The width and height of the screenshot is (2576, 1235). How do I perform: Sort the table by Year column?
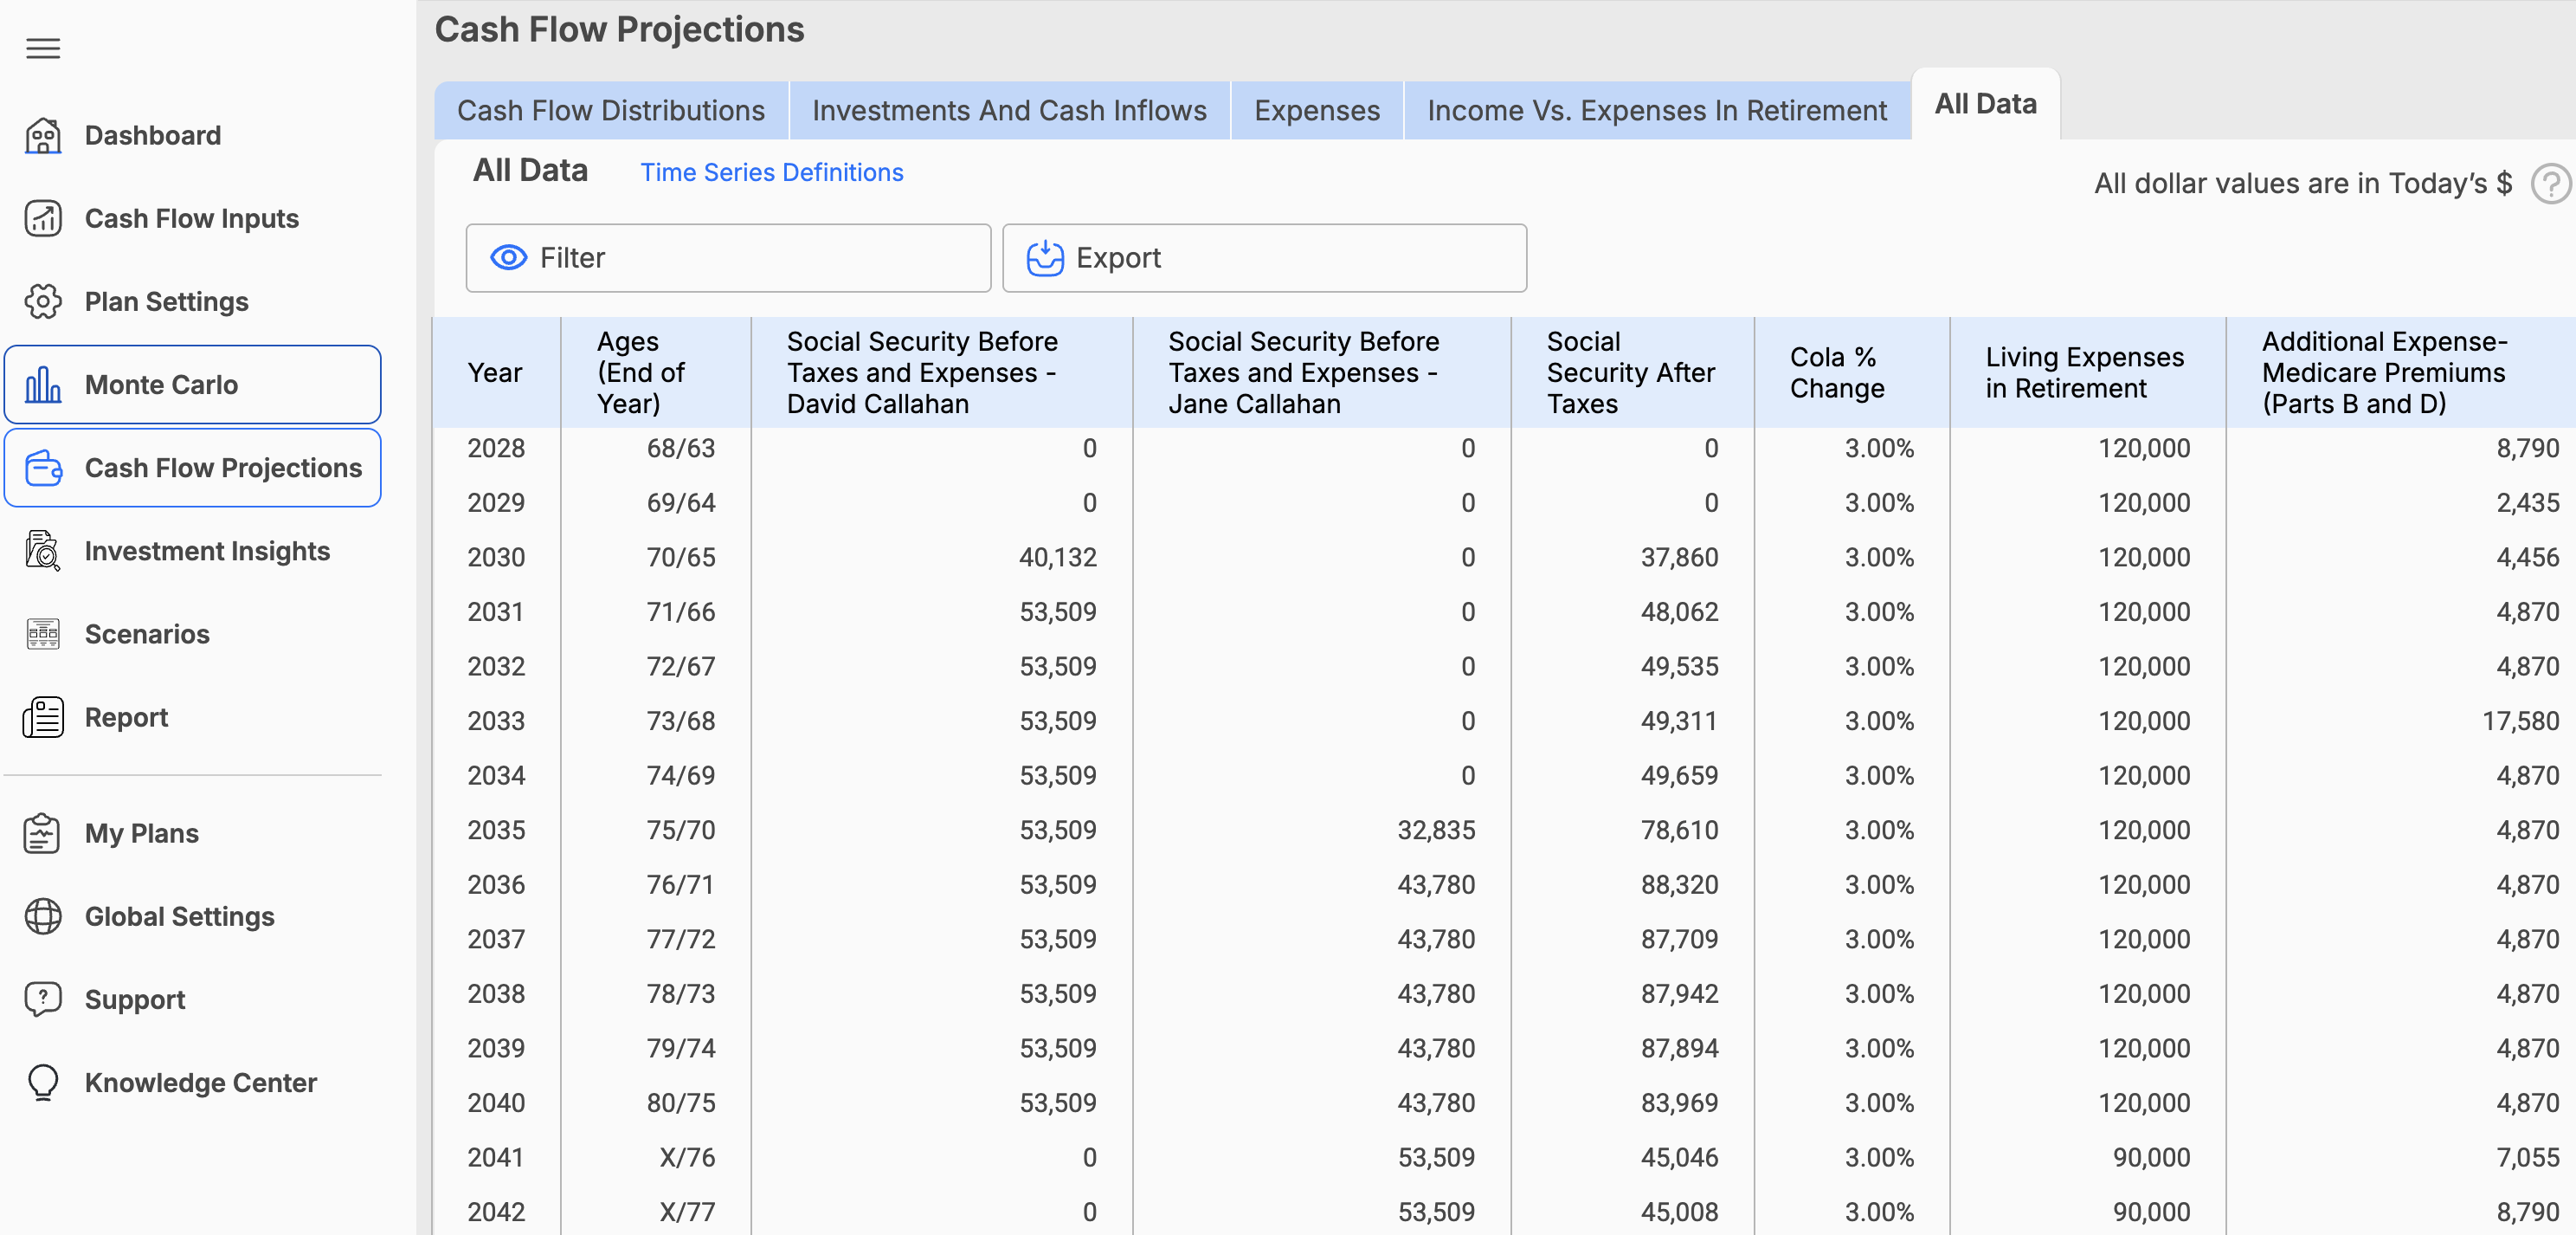[495, 372]
